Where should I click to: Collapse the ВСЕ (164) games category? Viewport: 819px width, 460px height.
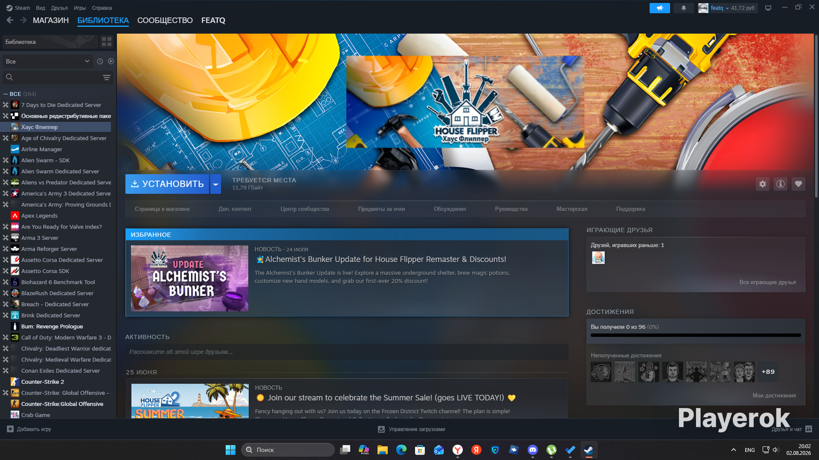(6, 94)
